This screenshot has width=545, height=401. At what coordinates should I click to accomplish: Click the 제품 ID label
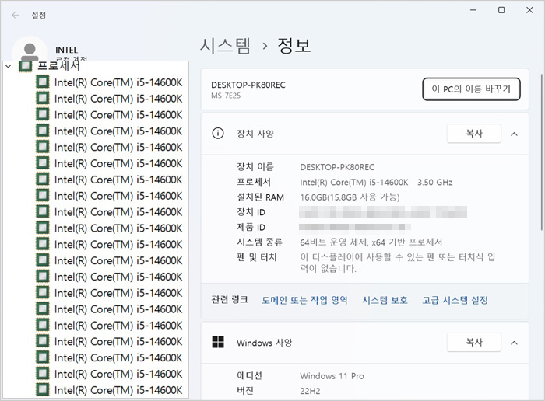[251, 227]
